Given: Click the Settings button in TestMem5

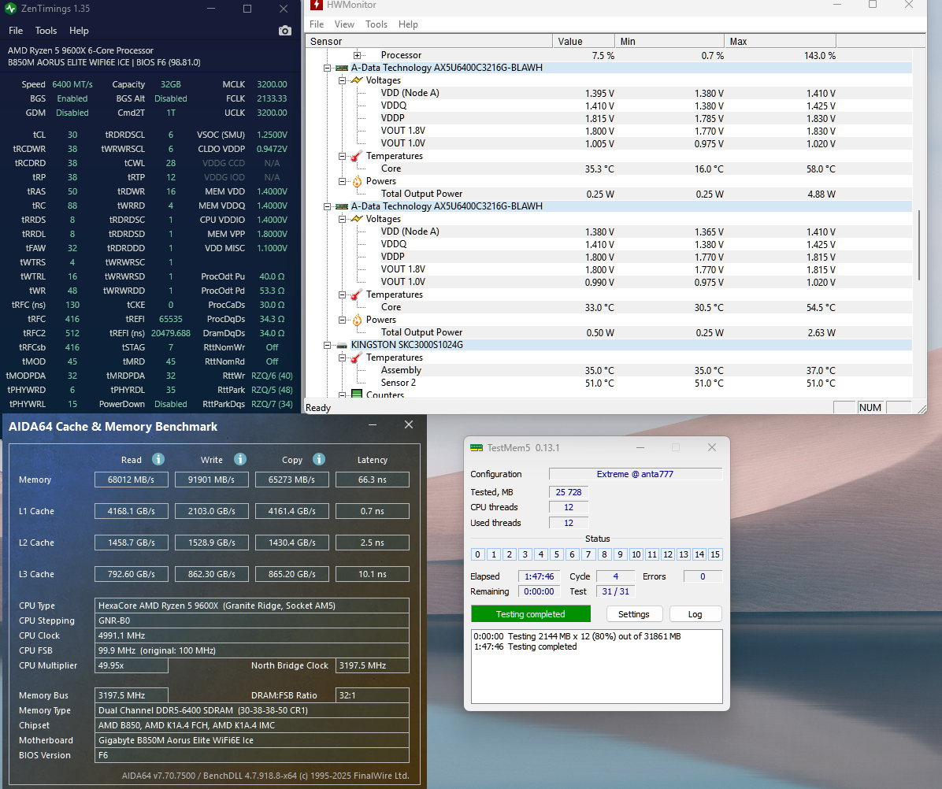Looking at the screenshot, I should click(x=633, y=614).
